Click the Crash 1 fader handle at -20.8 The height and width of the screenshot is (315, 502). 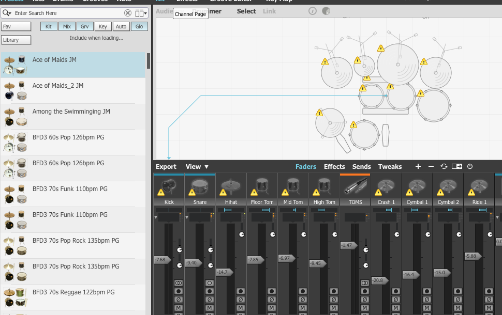380,280
